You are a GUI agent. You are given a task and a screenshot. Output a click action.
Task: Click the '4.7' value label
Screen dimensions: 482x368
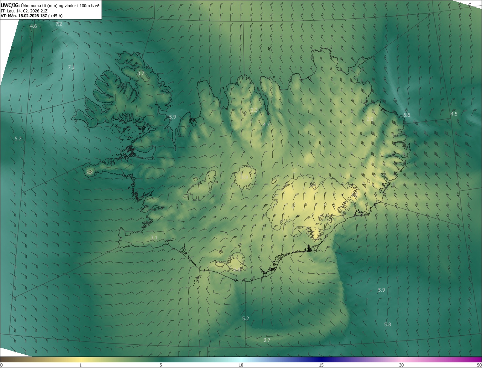[x=266, y=125]
